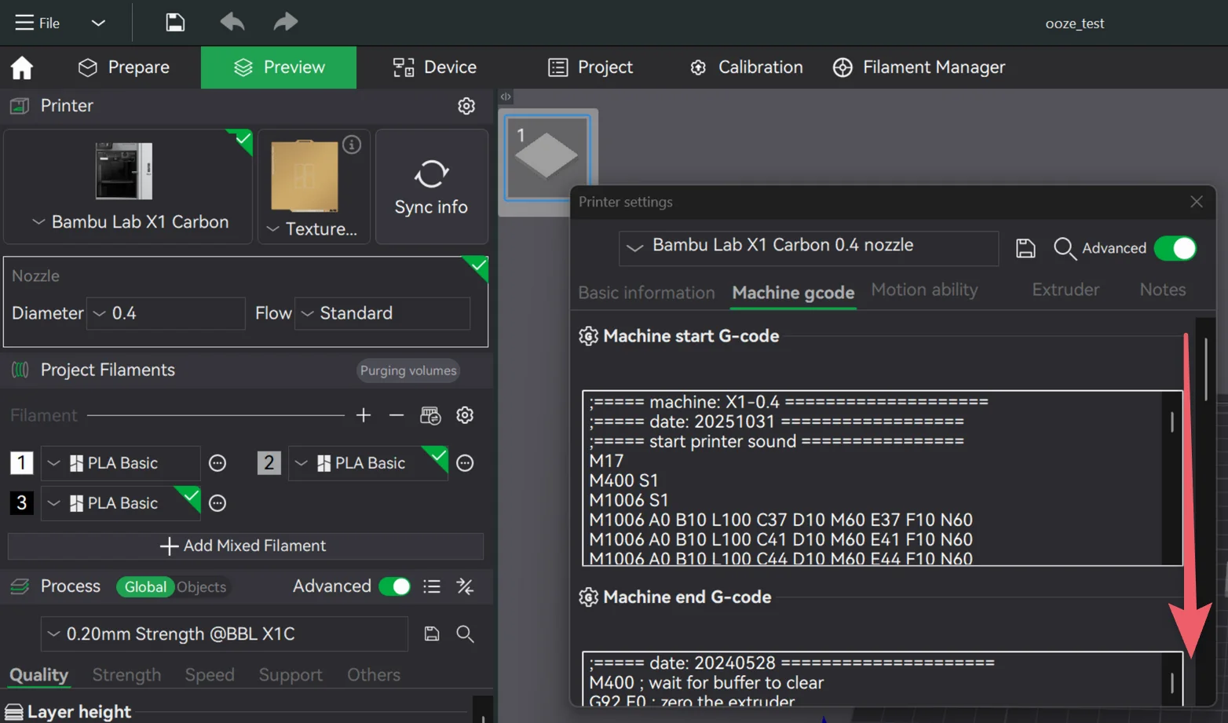Open the Textured plate type dropdown

[312, 229]
